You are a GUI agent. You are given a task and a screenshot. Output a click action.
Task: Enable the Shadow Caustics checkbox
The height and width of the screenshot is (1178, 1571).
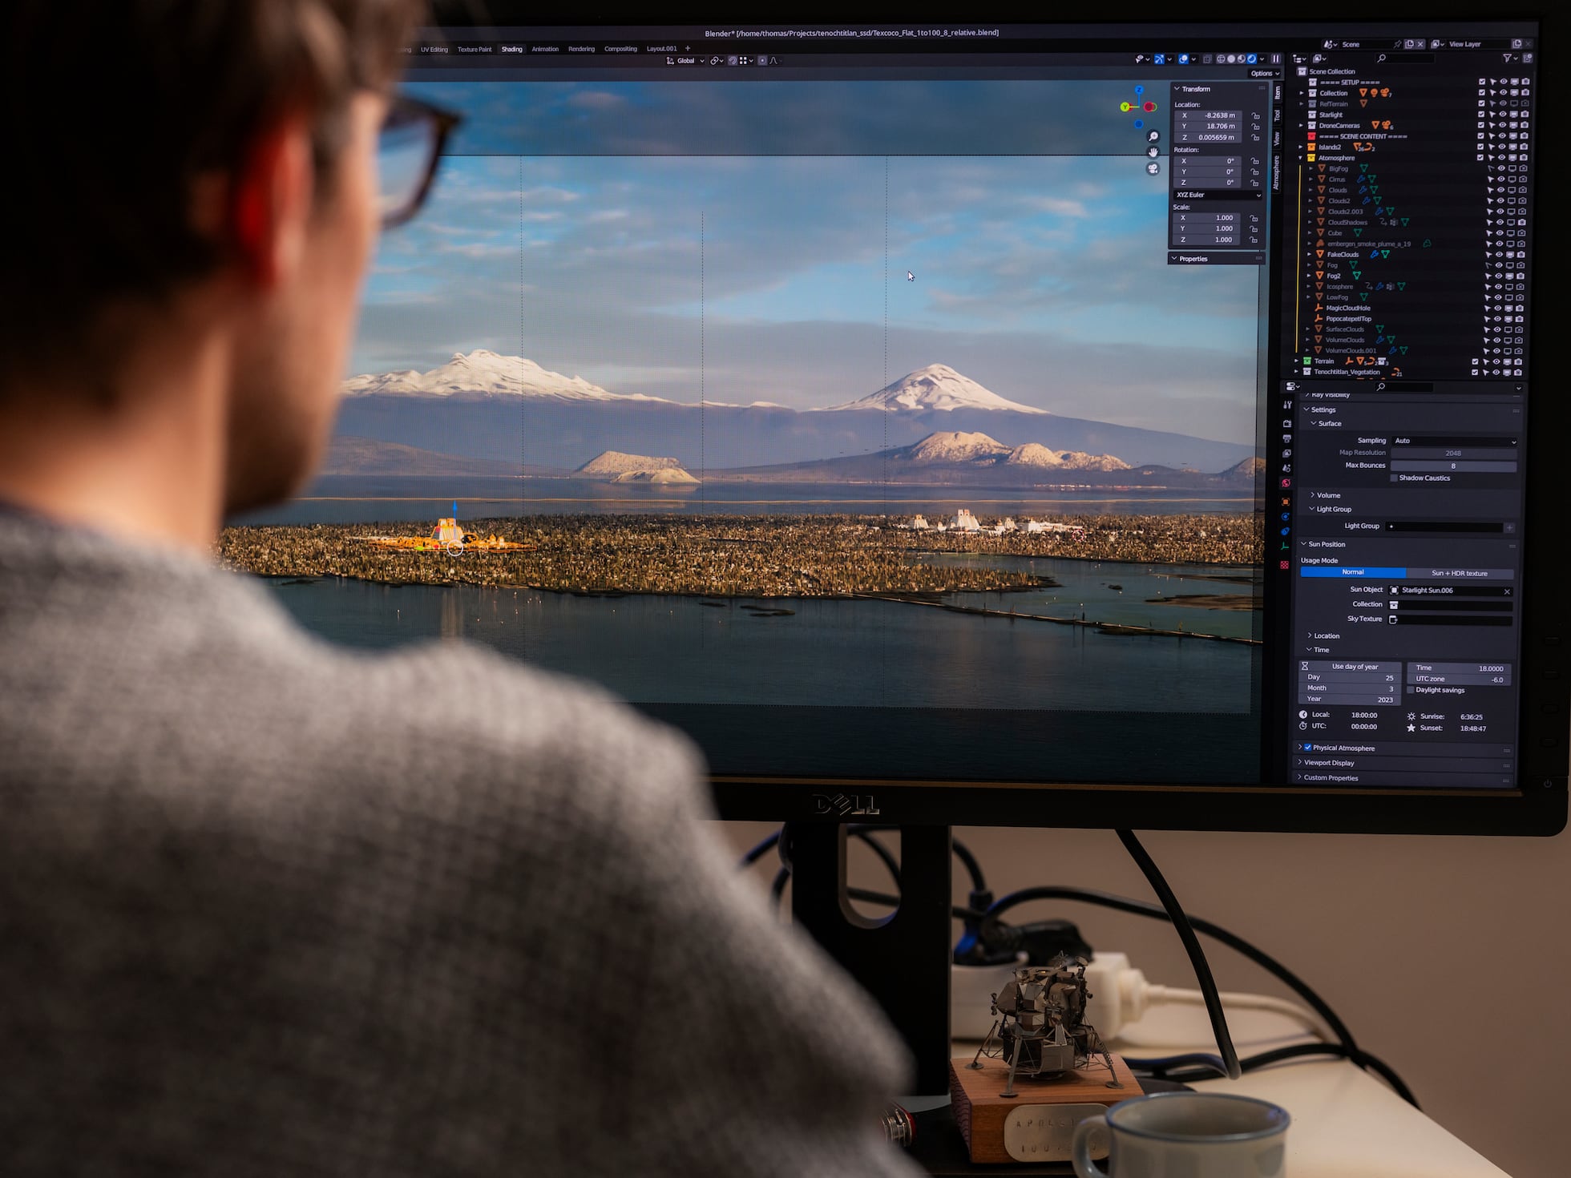click(x=1394, y=478)
